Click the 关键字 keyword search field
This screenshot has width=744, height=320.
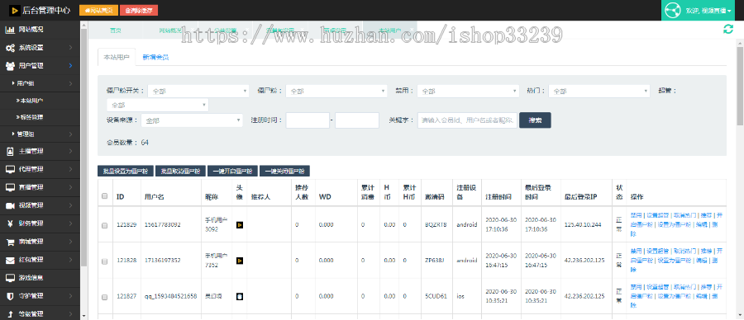[467, 120]
